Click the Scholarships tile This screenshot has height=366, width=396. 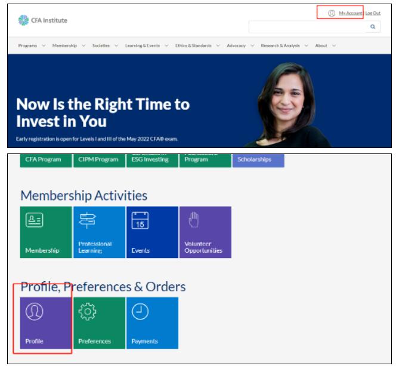coord(258,160)
